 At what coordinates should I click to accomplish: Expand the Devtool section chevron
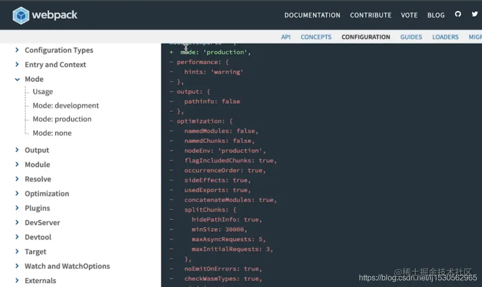(17, 236)
